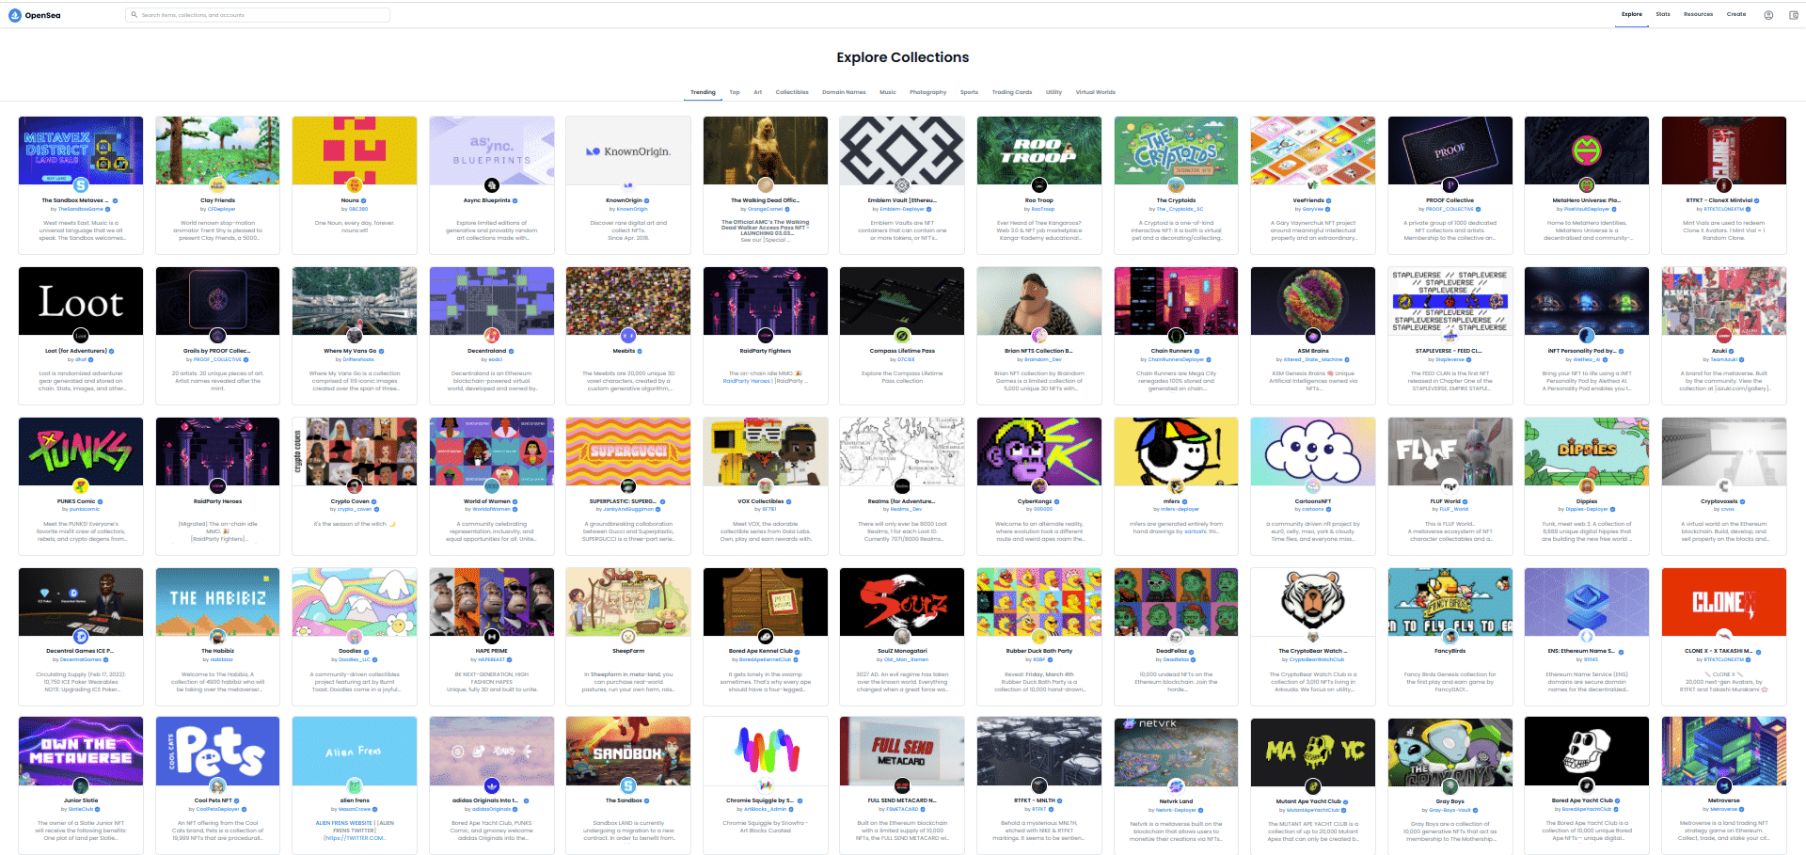The image size is (1806, 855).
Task: Click the Bored Ape Yacht Club avatar
Action: 1587,786
